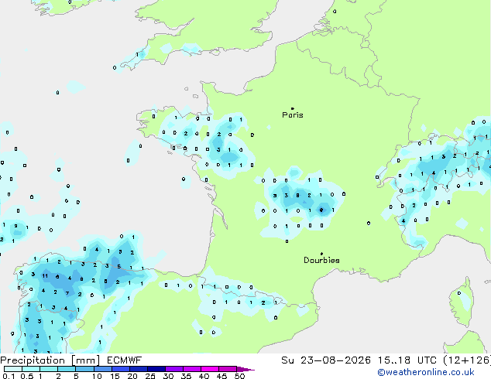Screen dimensions: 491x379
Task: Click the Dourbies city label
Action: tap(321, 260)
